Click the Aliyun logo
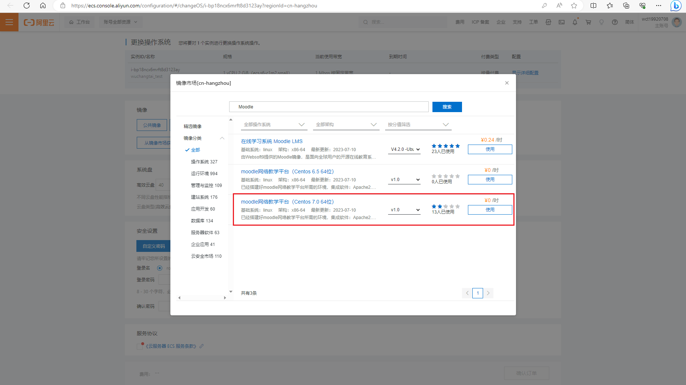Viewport: 686px width, 385px height. click(39, 22)
